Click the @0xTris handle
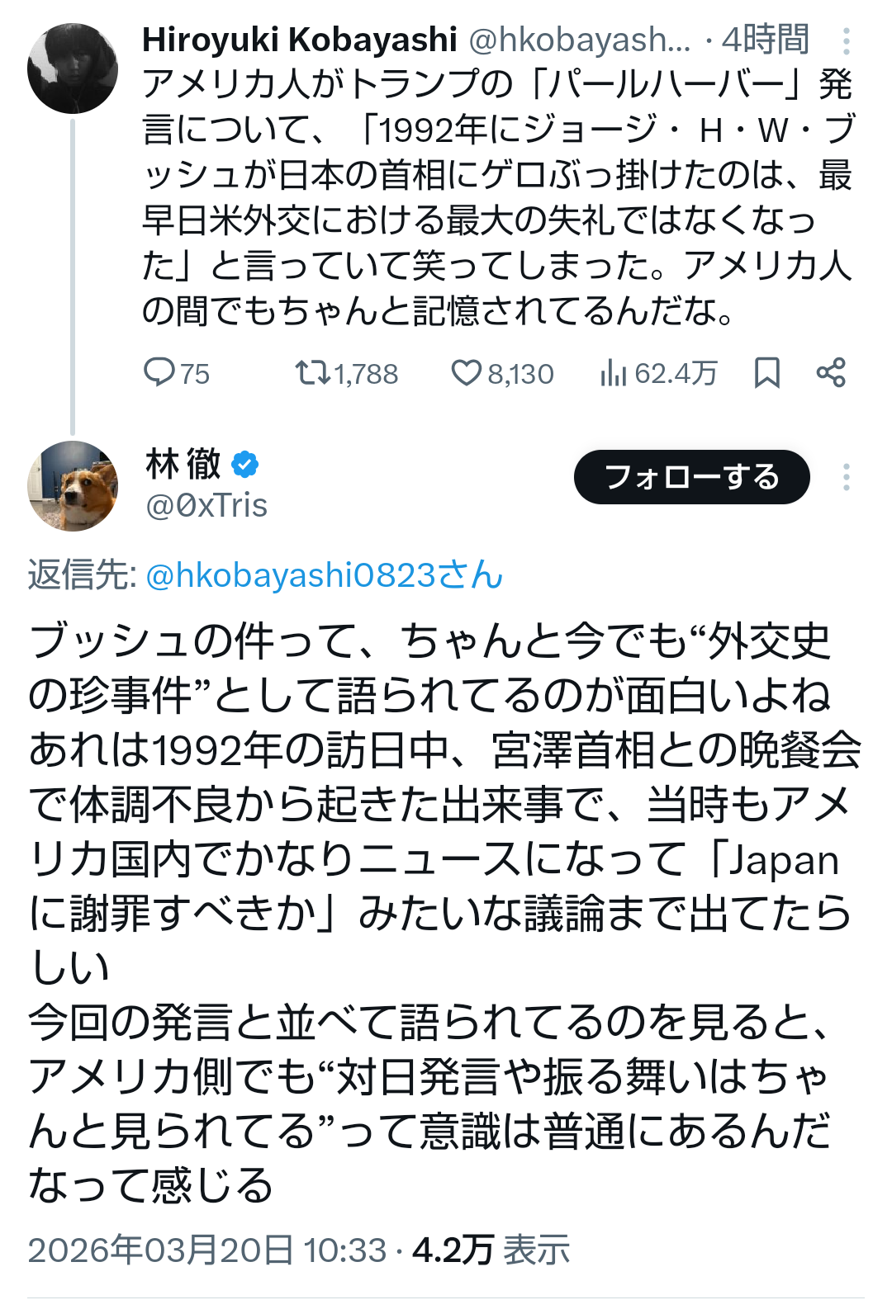The image size is (892, 1314). coord(206,505)
